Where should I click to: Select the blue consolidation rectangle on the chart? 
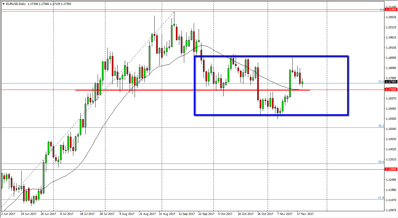click(271, 56)
